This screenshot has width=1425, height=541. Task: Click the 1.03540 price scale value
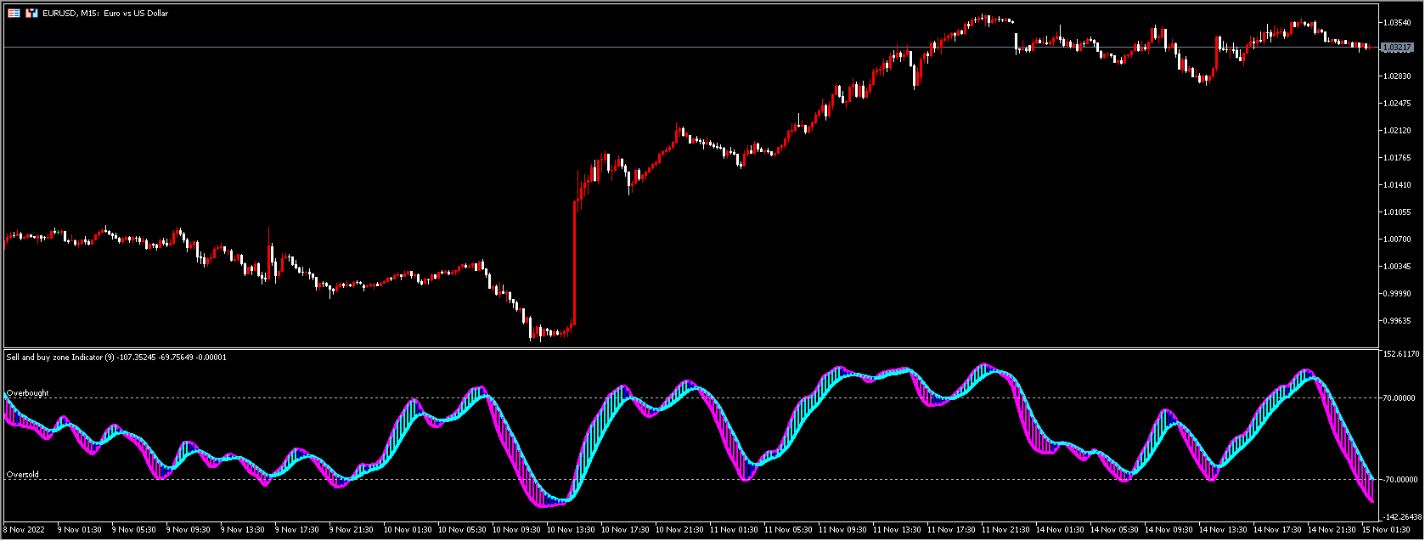pyautogui.click(x=1397, y=22)
